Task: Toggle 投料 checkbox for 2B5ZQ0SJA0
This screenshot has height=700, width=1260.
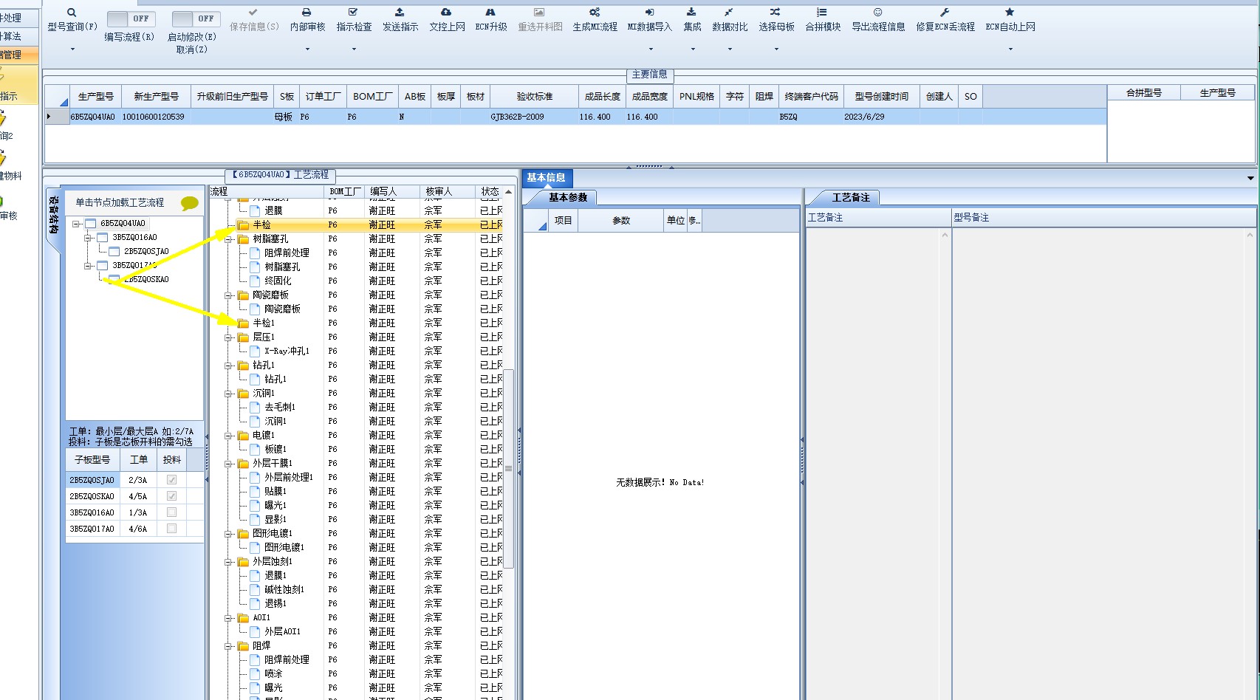Action: coord(171,480)
